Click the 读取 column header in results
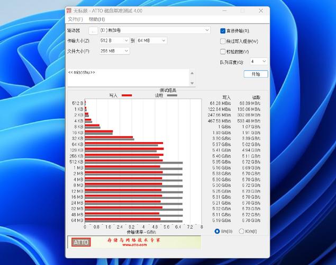This screenshot has width=336, height=265. point(256,98)
